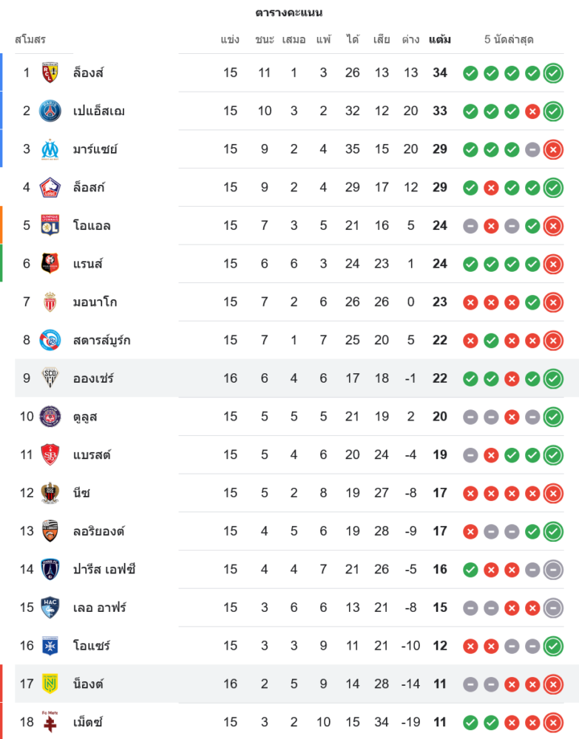The image size is (579, 739).
Task: Click the Strasbourg club crest icon
Action: pyautogui.click(x=50, y=340)
